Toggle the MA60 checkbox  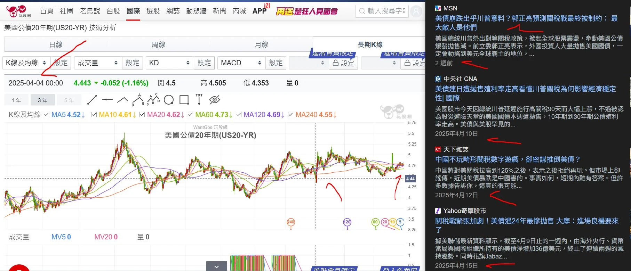pyautogui.click(x=190, y=115)
